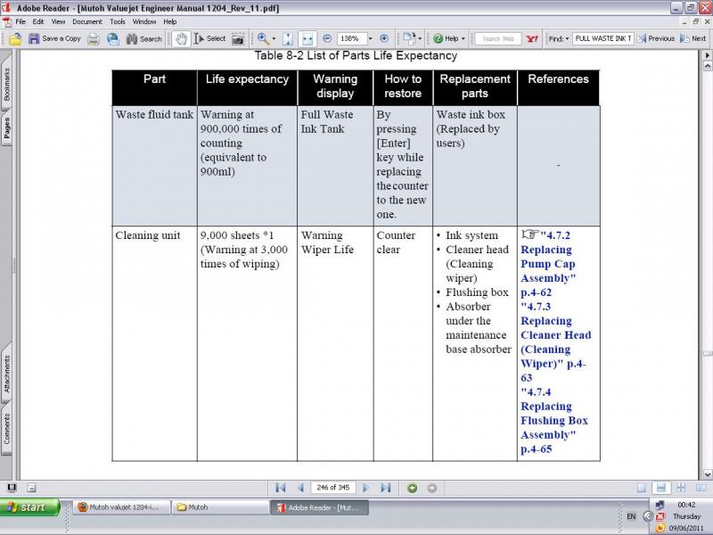
Task: Expand hidden system tray icons arrow
Action: point(649,516)
